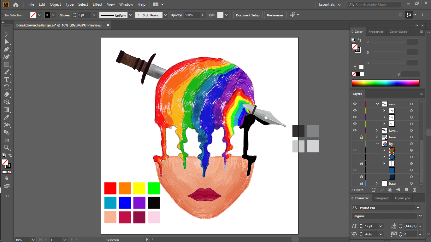Select the Paintbrush tool
The width and height of the screenshot is (431, 242).
(7, 72)
